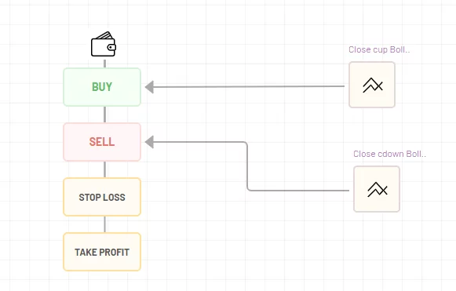The image size is (456, 291).
Task: Click the arrowhead pointing at BUY
Action: click(149, 87)
